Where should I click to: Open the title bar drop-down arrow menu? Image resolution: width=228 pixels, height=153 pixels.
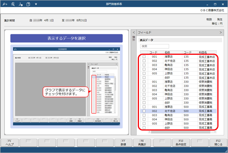(x=36, y=4)
